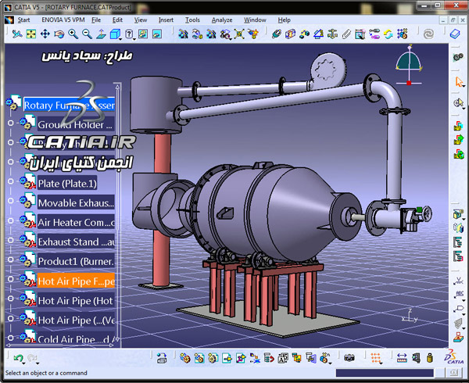
Task: Click the Contact Constraint icon
Action: click(290, 34)
